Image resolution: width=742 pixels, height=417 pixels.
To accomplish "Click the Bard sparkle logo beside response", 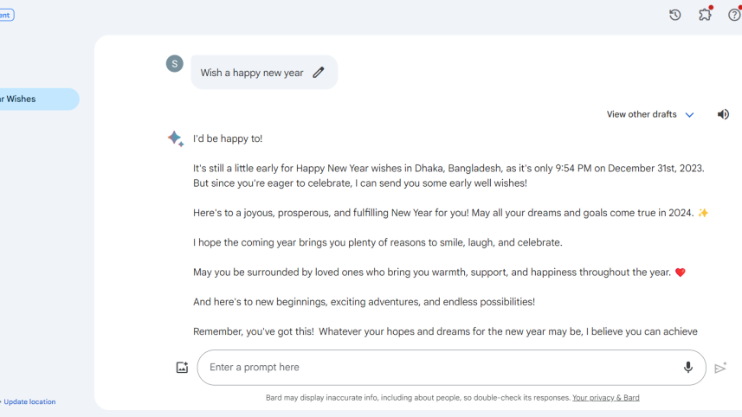I will tap(175, 138).
